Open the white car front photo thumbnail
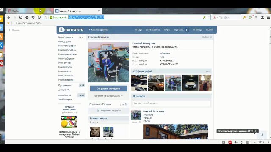Viewport: 271px width, 152px height. point(190,83)
